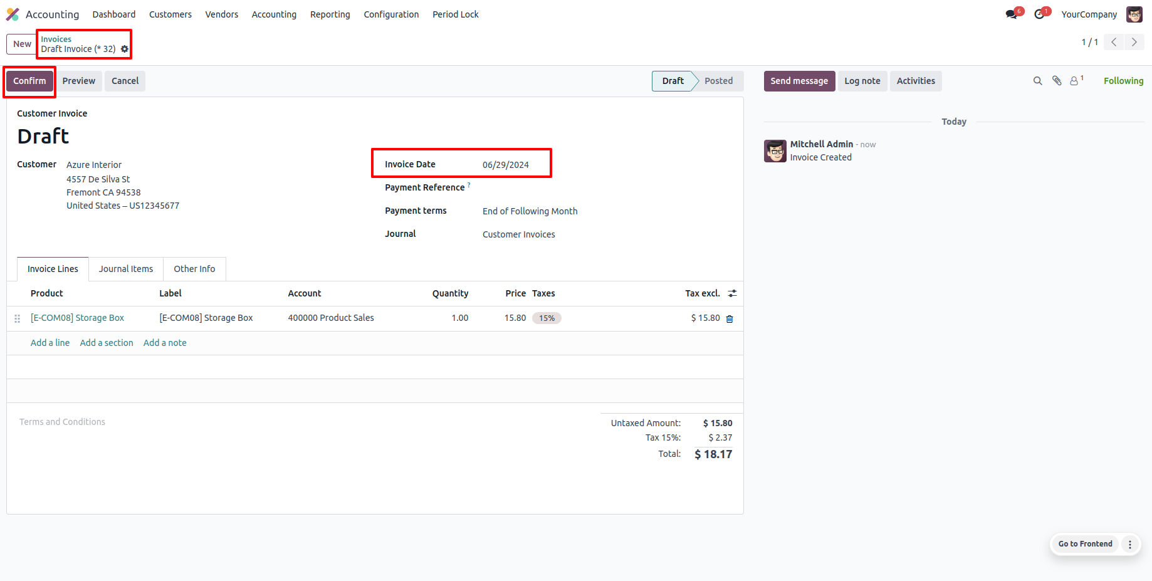Image resolution: width=1152 pixels, height=581 pixels.
Task: Click the $ 18.17 total amount
Action: click(x=713, y=454)
